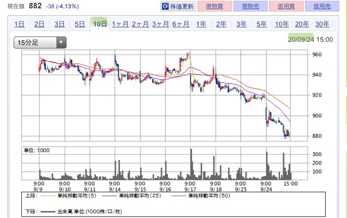Click the 9/24 date axis label
The image size is (347, 218).
click(266, 189)
